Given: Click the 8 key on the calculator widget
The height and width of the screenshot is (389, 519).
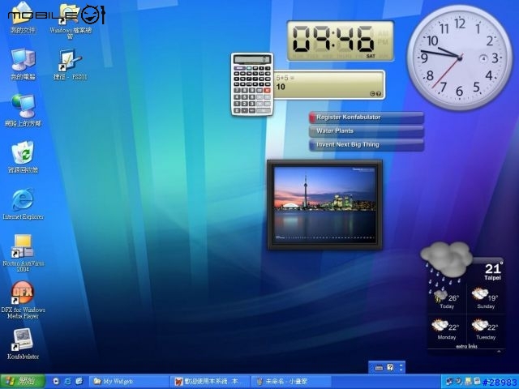Looking at the screenshot, I should 245,90.
